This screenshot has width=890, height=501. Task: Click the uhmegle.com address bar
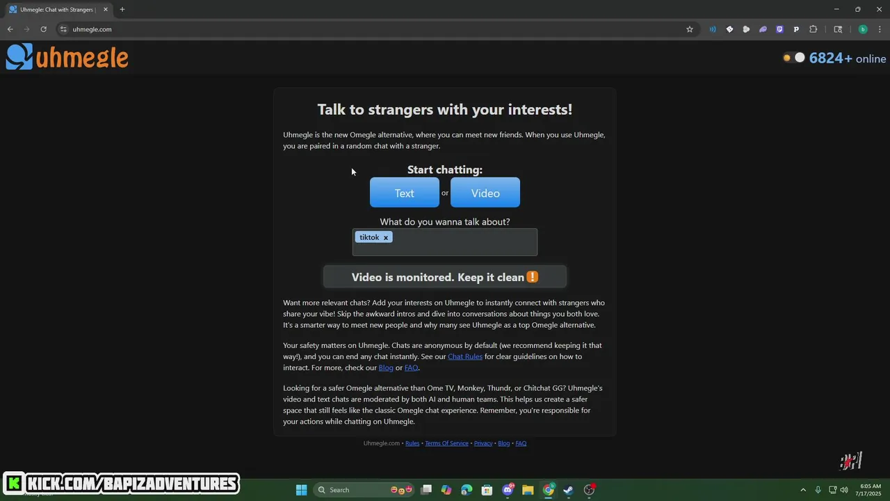click(375, 29)
